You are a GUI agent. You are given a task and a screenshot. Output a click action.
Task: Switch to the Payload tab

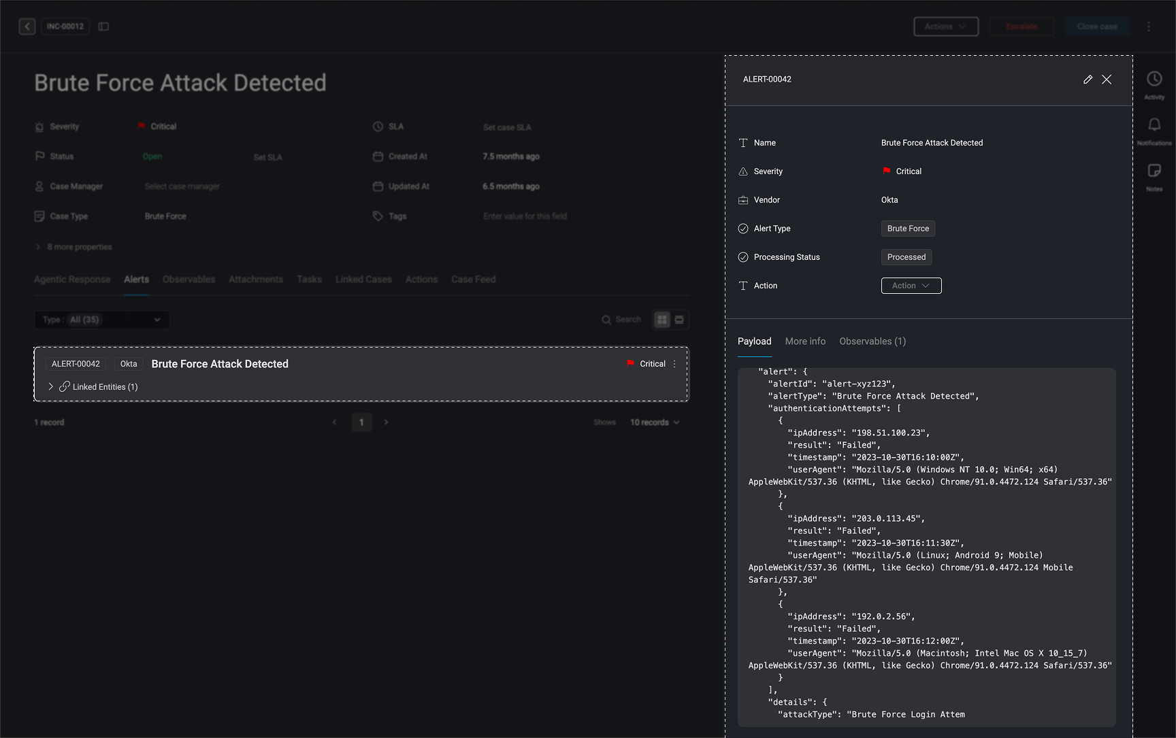pyautogui.click(x=755, y=341)
